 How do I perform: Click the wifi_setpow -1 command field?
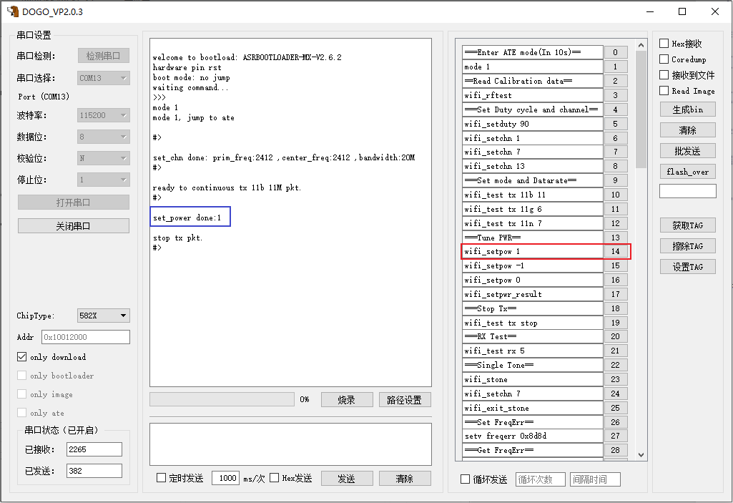(x=533, y=265)
